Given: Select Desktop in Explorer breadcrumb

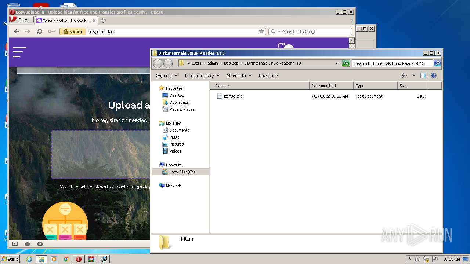Looking at the screenshot, I should (x=231, y=63).
